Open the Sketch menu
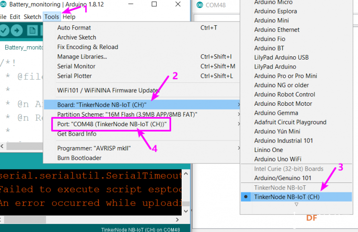 coord(33,17)
